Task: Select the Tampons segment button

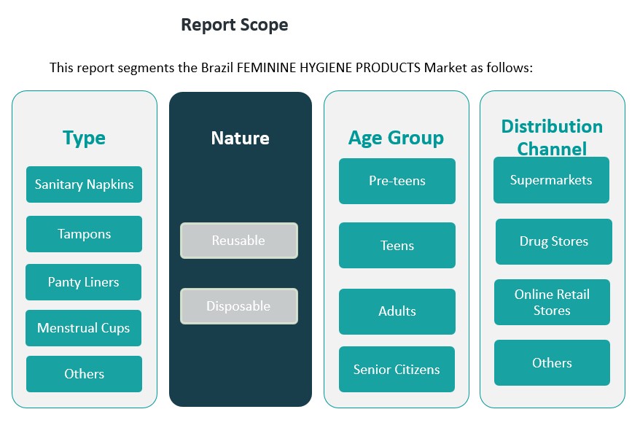Action: (84, 234)
